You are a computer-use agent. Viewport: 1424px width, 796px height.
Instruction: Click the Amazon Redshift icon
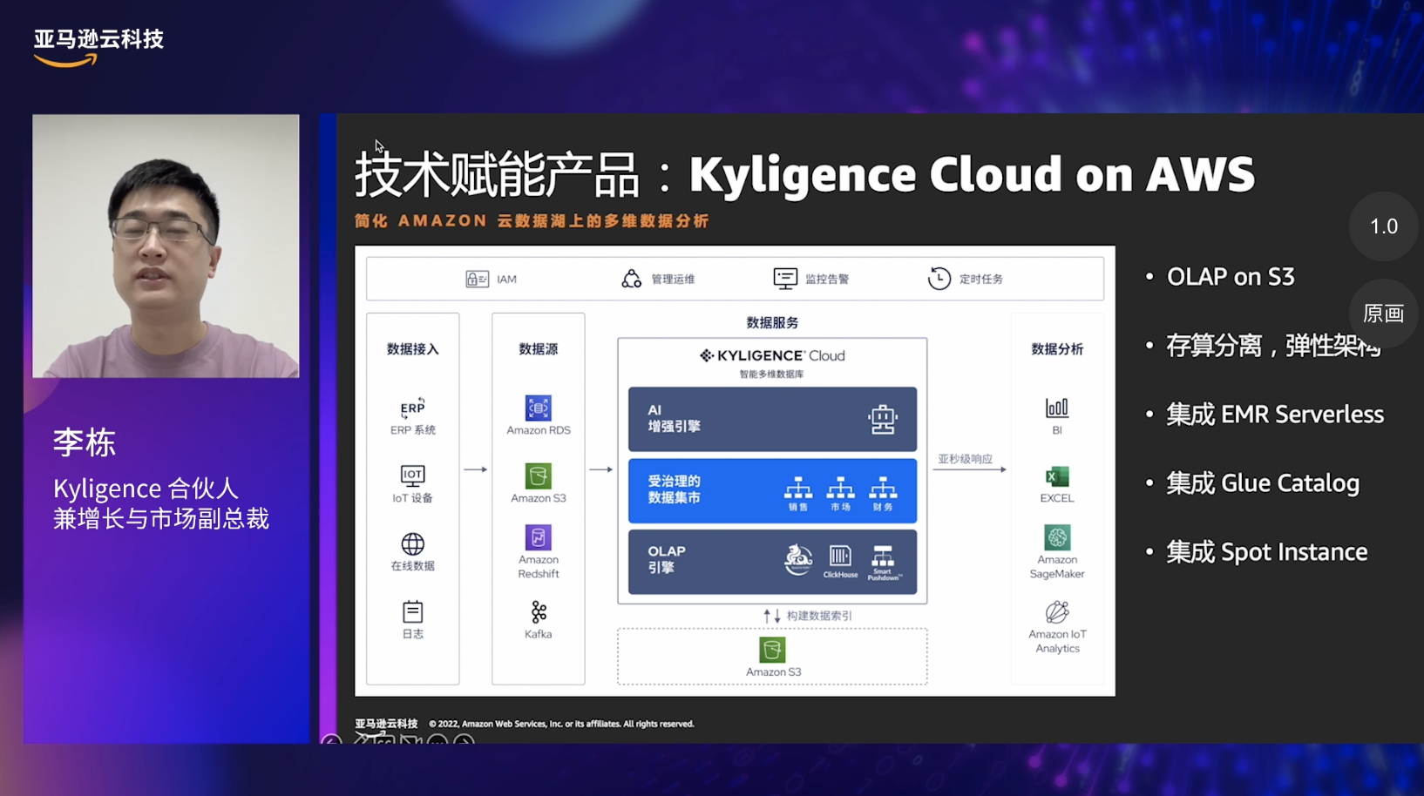(539, 537)
